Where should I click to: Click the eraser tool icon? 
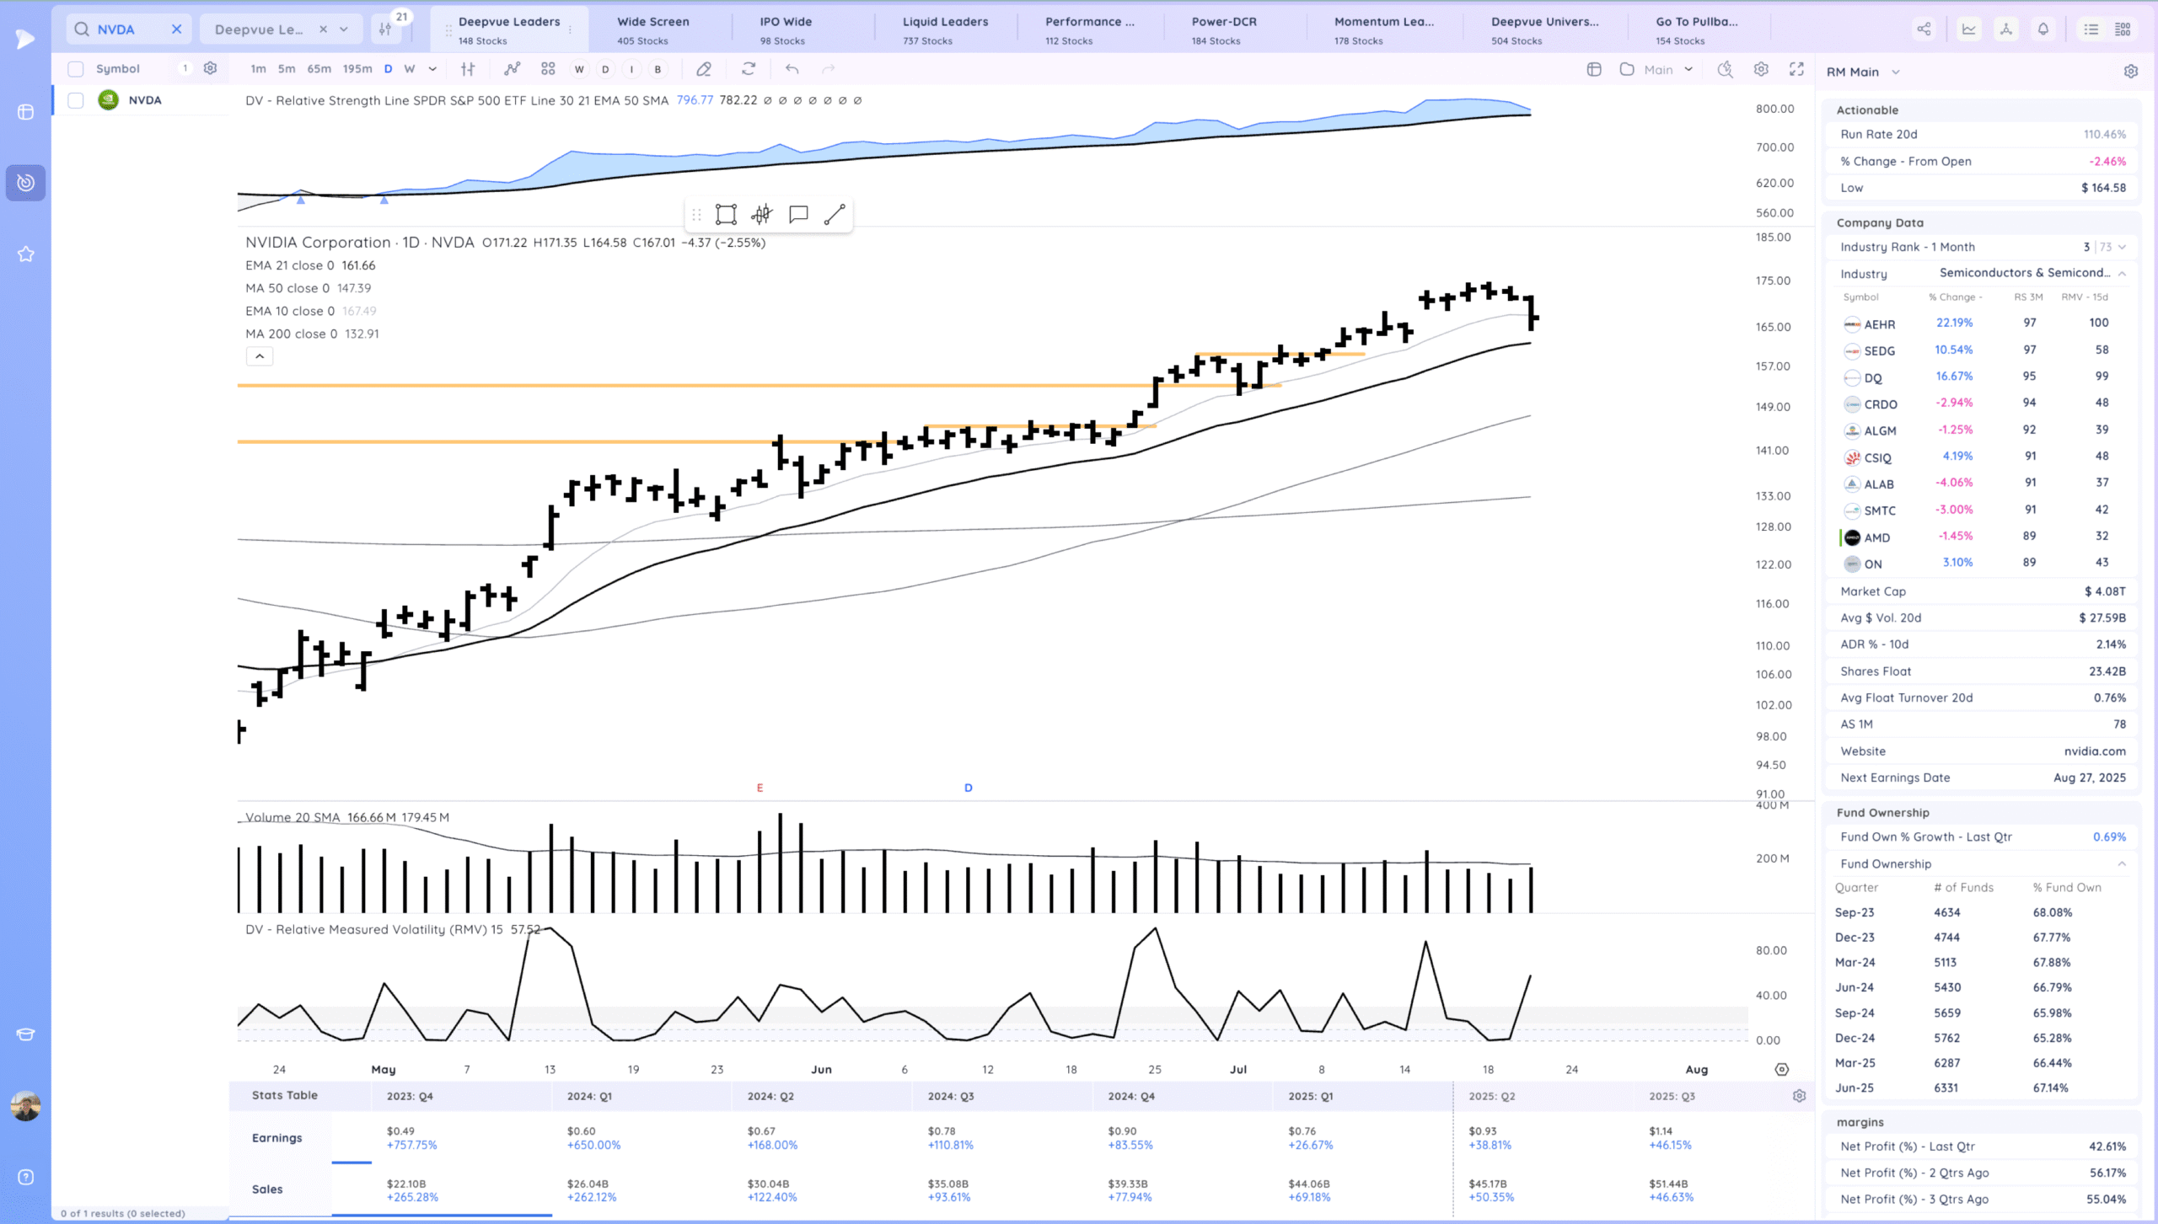(704, 69)
